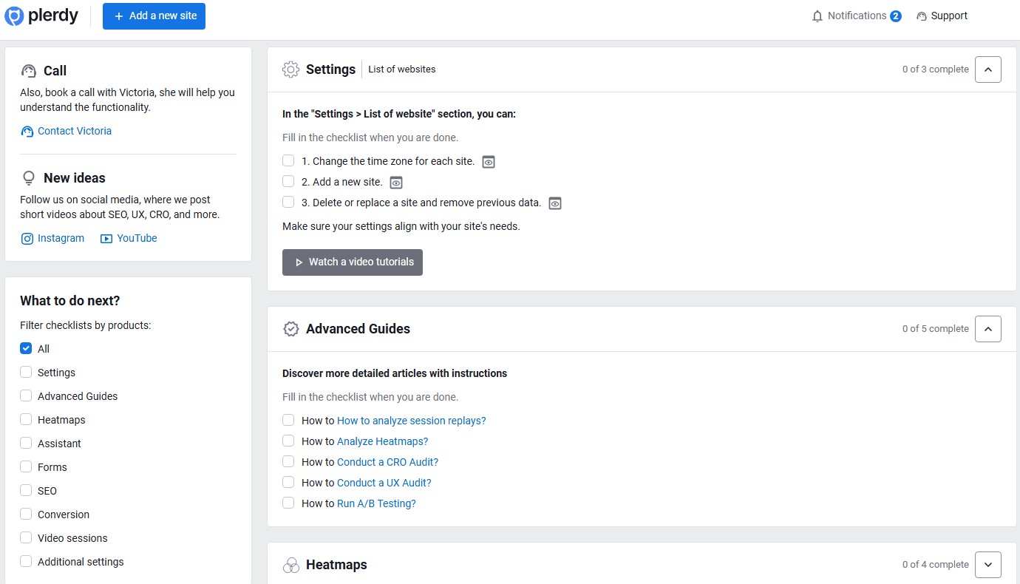Click 'Watch a video tutorials' button
This screenshot has width=1020, height=584.
353,262
